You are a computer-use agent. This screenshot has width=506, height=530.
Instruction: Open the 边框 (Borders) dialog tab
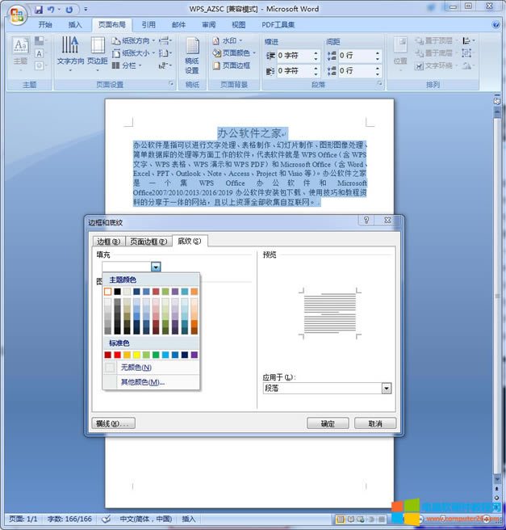(109, 242)
